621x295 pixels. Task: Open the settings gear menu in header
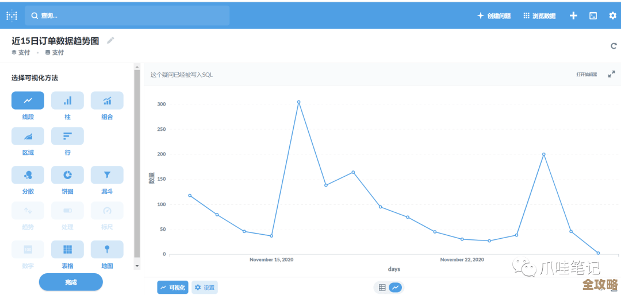(612, 15)
